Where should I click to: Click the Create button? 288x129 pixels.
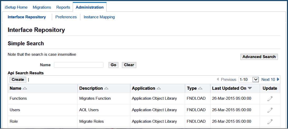tap(18, 80)
